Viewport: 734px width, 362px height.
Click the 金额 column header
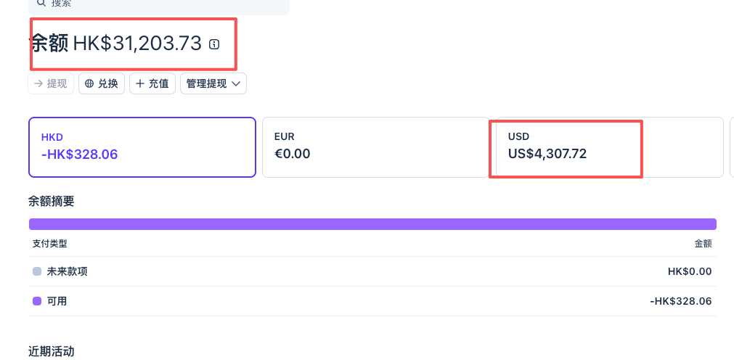pos(703,244)
